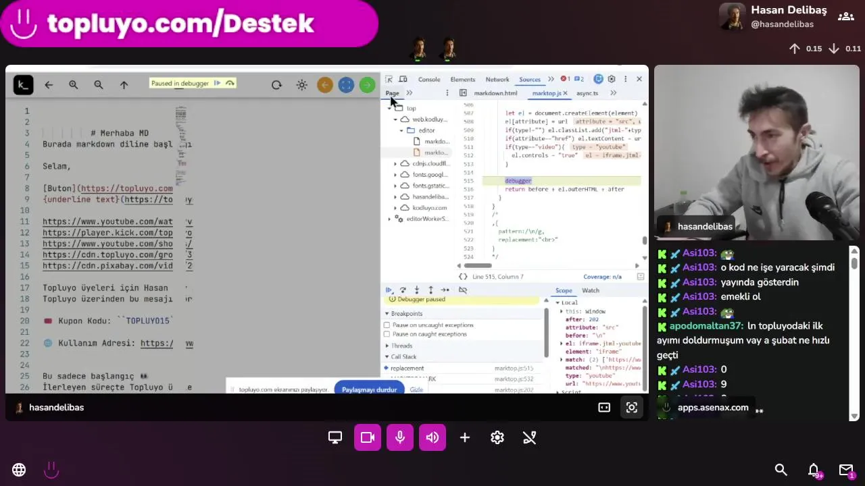
Task: Expand the cdnjs.cloudfl... tree node
Action: pos(395,163)
